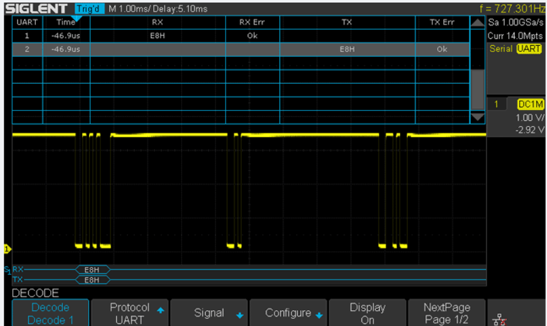The image size is (547, 326).
Task: Click the RX column header
Action: pos(158,22)
